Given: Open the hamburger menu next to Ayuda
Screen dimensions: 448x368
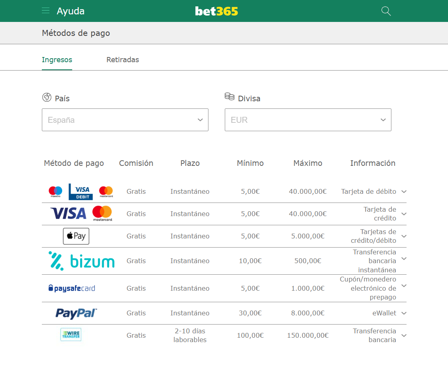Looking at the screenshot, I should (46, 11).
